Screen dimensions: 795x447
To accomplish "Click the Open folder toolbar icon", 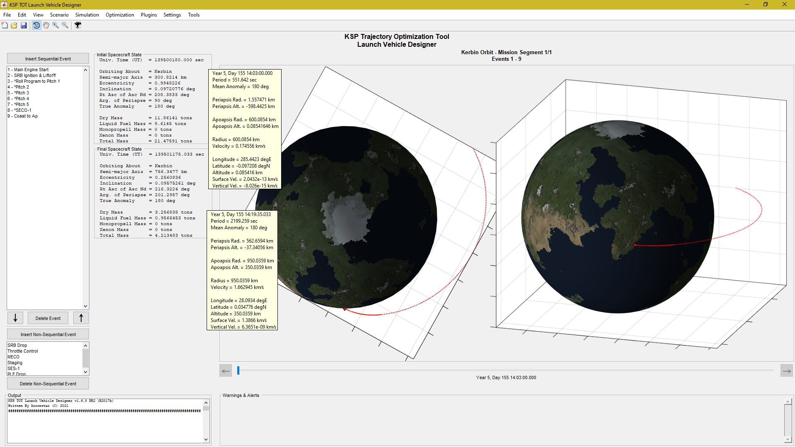I will pos(14,26).
